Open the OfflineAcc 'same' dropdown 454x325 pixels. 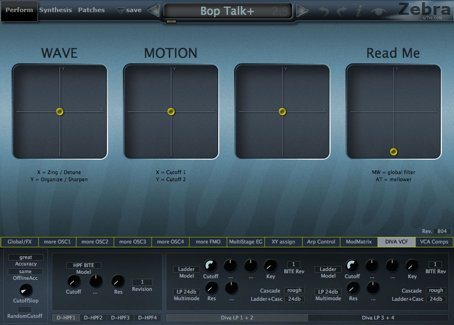pos(25,272)
